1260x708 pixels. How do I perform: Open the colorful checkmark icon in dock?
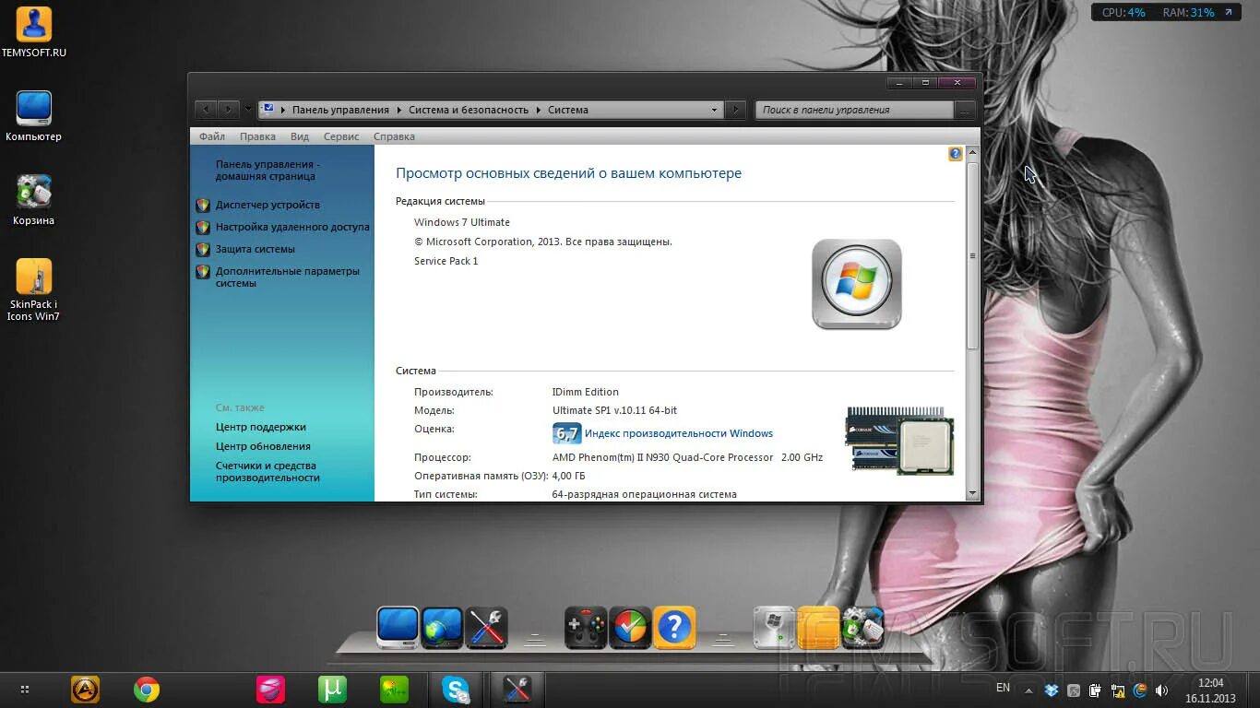coord(630,628)
